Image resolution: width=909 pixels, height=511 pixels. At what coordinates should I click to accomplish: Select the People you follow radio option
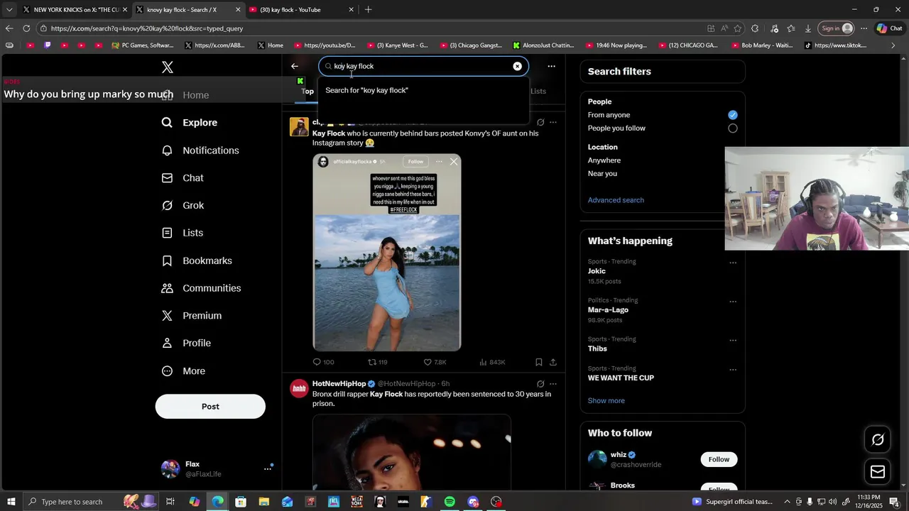[x=732, y=128]
